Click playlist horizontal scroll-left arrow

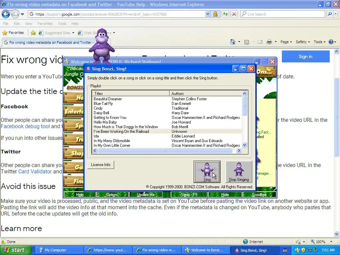click(95, 150)
